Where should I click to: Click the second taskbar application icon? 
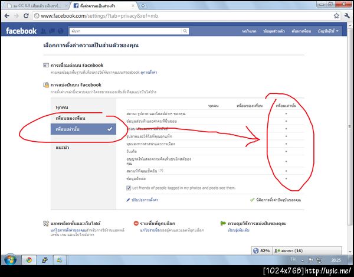point(44,260)
